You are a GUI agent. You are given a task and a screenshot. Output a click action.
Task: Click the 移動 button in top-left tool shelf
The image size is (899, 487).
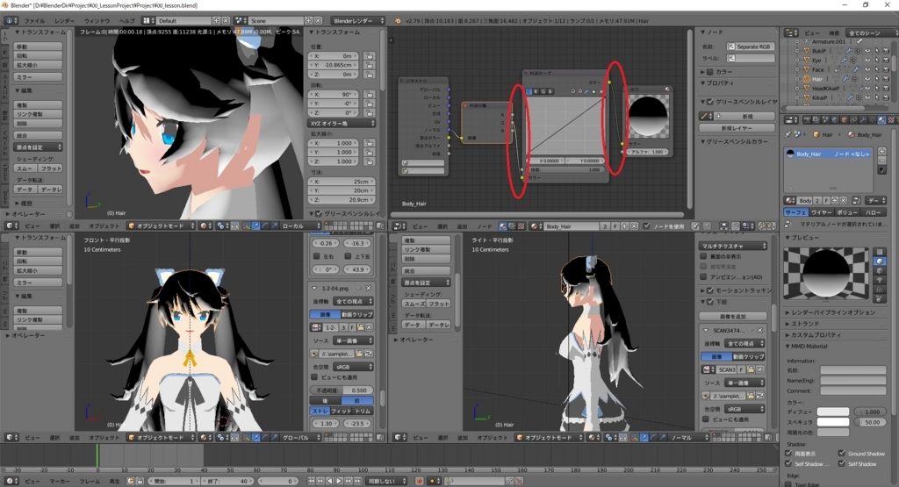coord(38,47)
